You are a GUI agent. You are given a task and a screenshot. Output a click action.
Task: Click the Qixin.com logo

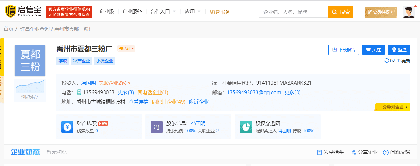[23, 12]
